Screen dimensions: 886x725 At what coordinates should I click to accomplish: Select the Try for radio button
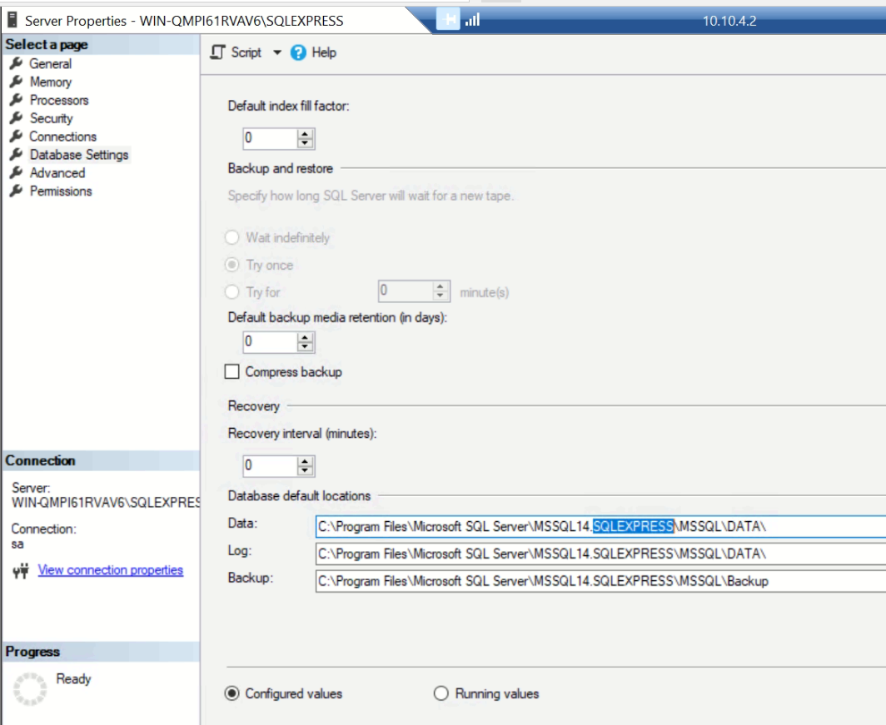point(231,291)
